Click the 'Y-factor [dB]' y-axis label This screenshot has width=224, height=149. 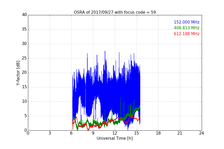tap(18, 73)
